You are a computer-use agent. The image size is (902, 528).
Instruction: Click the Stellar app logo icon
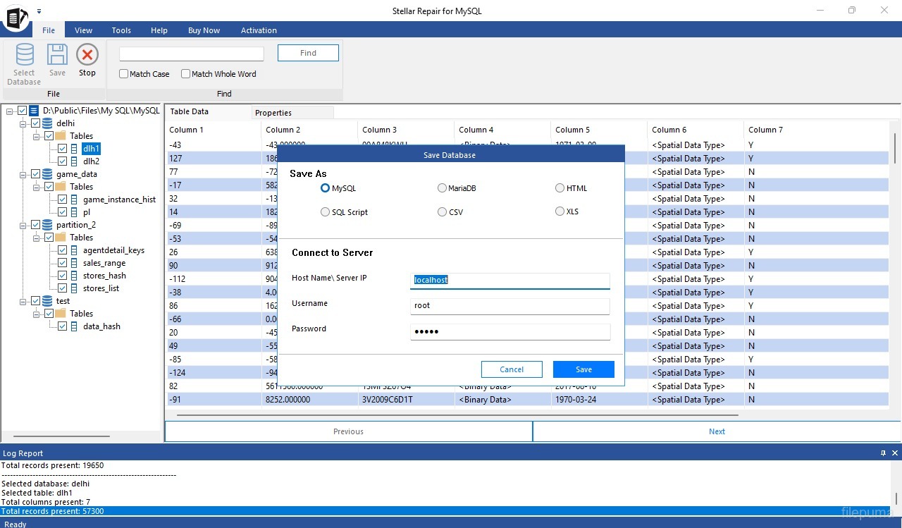(16, 17)
